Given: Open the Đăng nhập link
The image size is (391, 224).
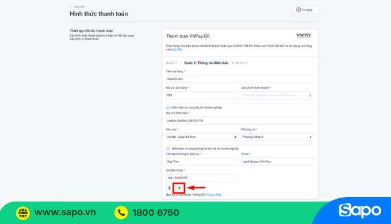Looking at the screenshot, I should coord(214,195).
